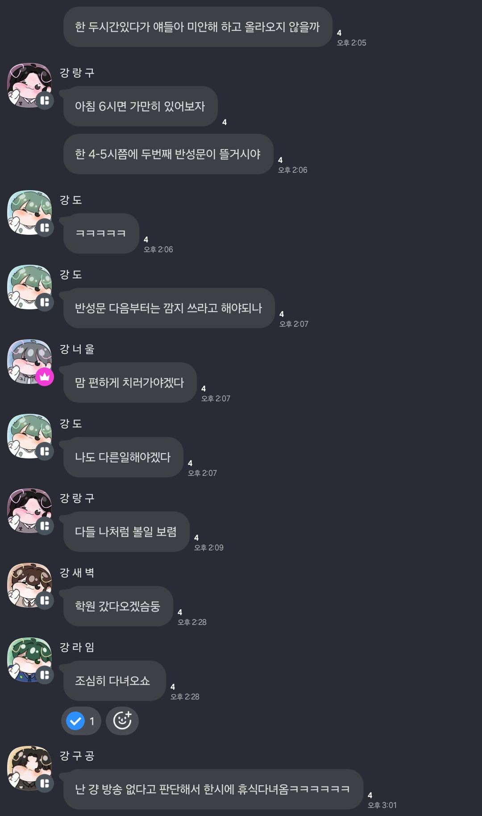Click 강새벽's profile picture
The image size is (482, 816).
tap(29, 585)
